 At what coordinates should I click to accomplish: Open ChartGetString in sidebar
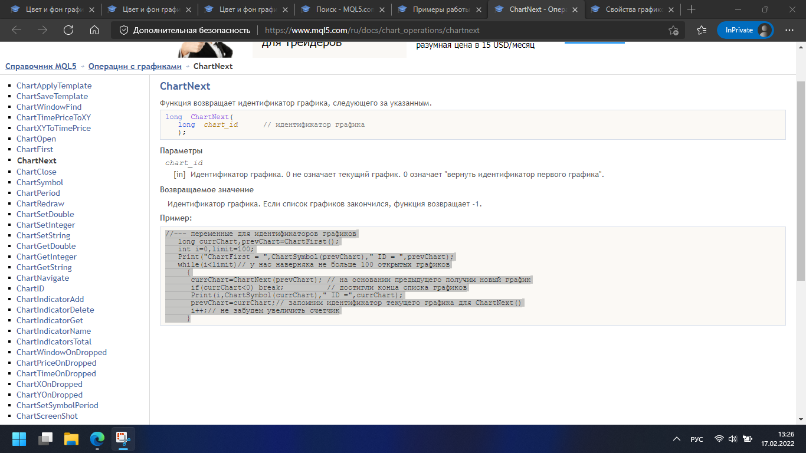44,267
